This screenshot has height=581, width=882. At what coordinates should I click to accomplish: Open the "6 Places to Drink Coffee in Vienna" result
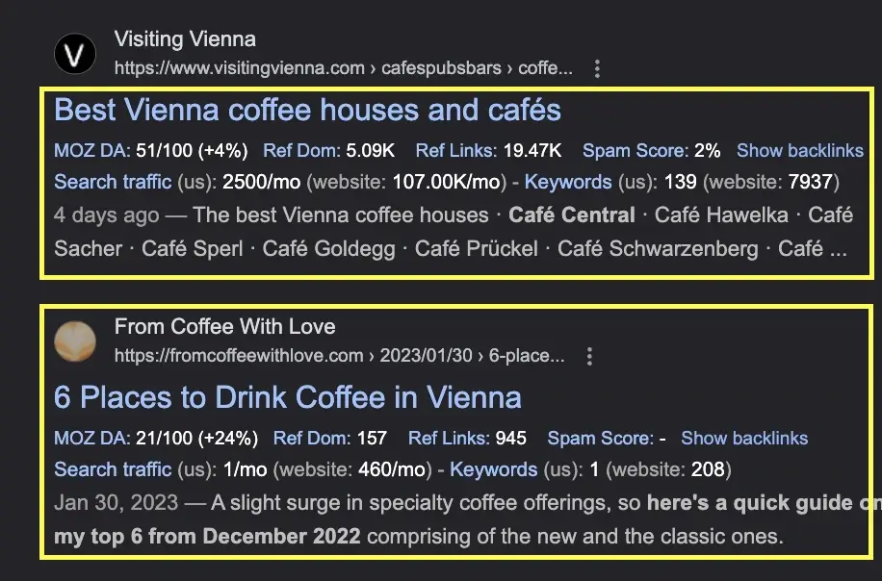(x=288, y=397)
